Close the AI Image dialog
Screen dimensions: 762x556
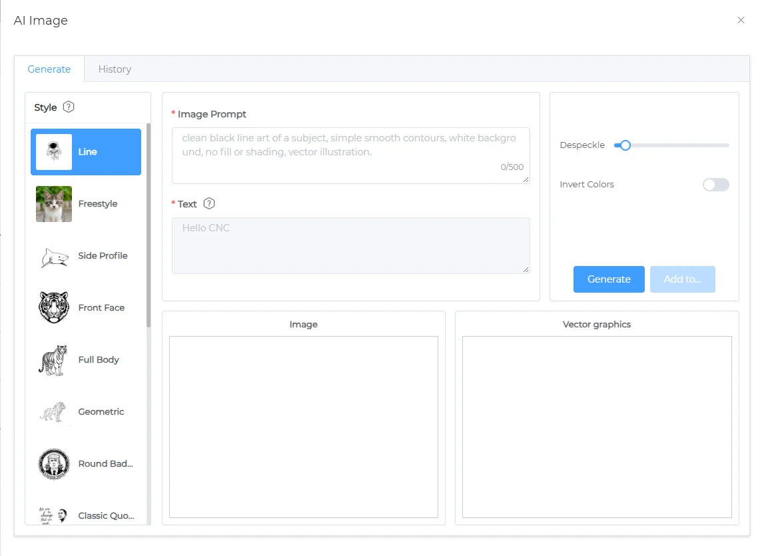click(741, 20)
